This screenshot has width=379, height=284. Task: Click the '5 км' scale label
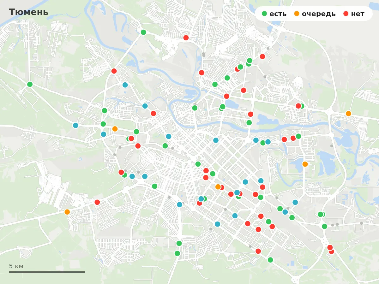pos(16,266)
